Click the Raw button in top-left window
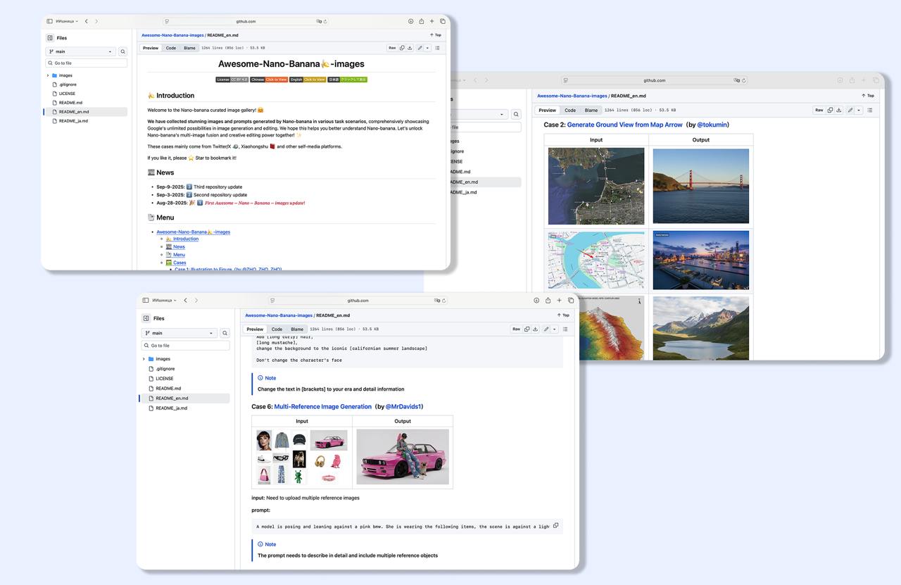The image size is (901, 585). [x=392, y=48]
